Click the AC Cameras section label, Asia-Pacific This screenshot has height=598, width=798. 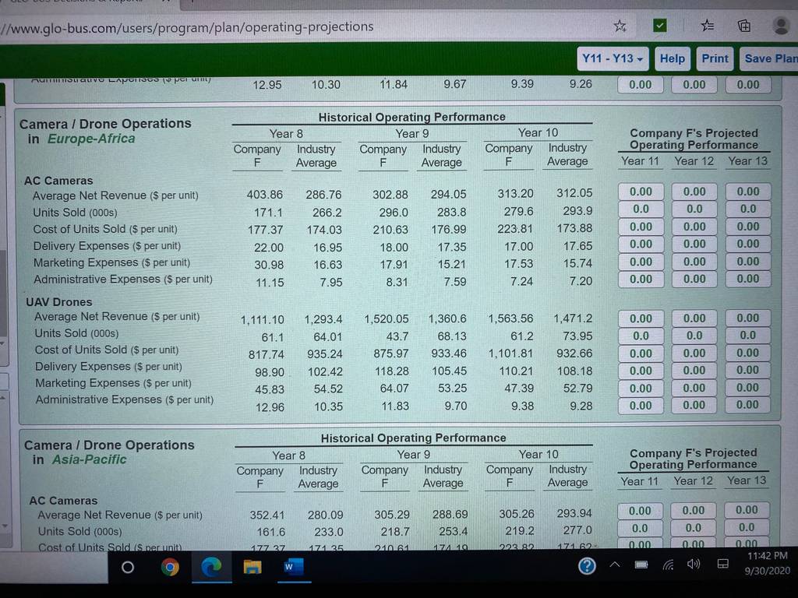(x=63, y=501)
